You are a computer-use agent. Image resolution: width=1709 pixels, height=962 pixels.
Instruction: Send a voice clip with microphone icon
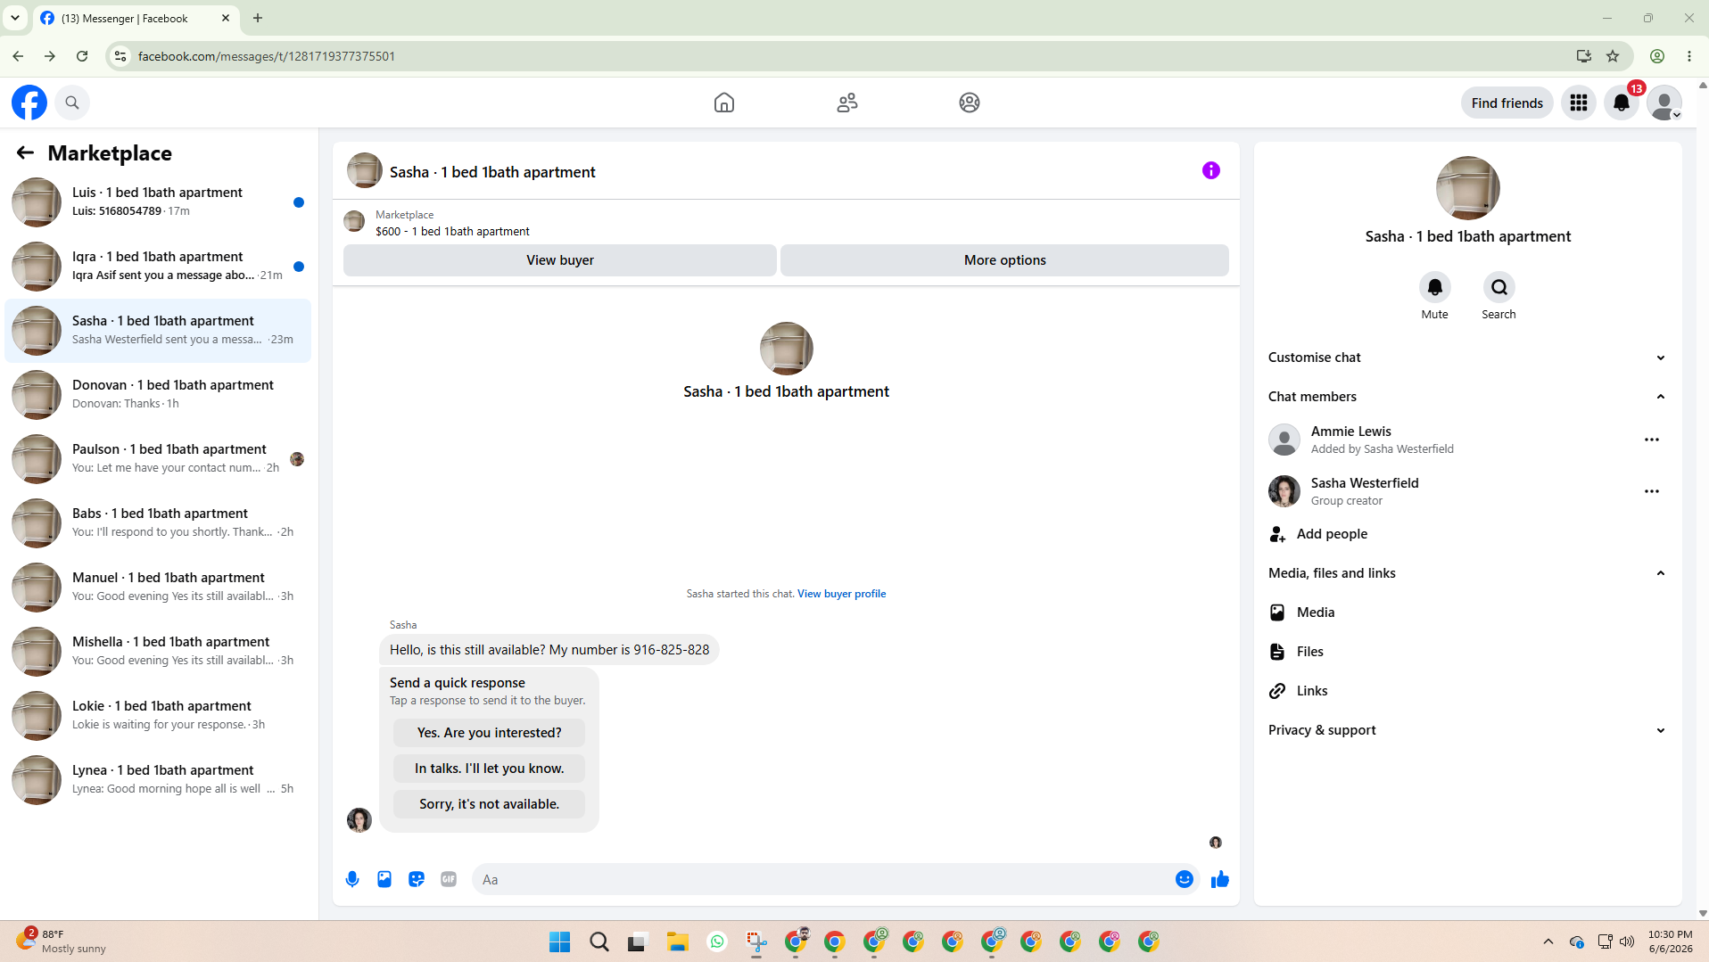[352, 879]
